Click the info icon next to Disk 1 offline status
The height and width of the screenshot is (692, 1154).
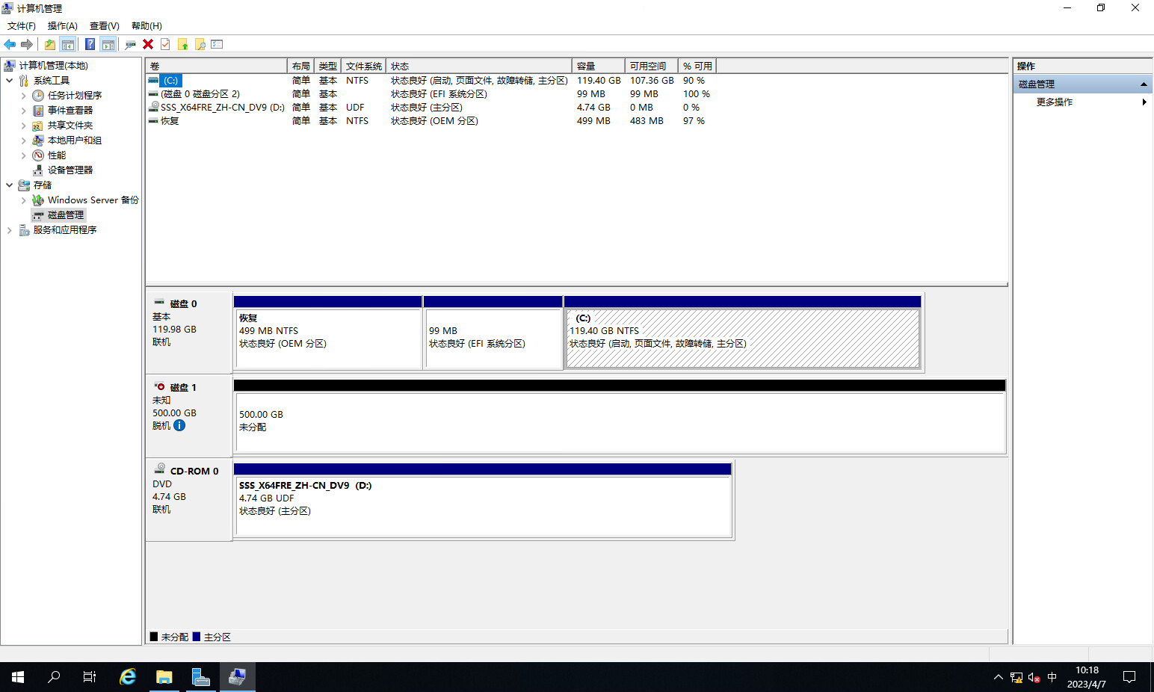pos(179,426)
